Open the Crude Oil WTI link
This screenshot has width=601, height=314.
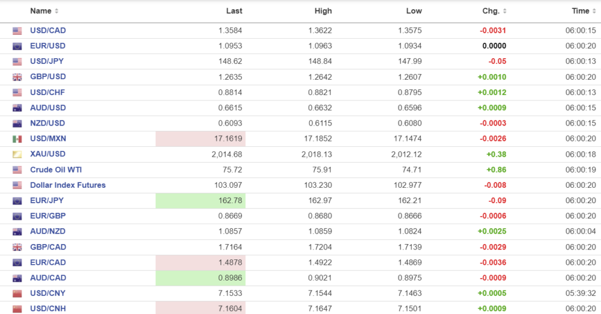point(56,170)
